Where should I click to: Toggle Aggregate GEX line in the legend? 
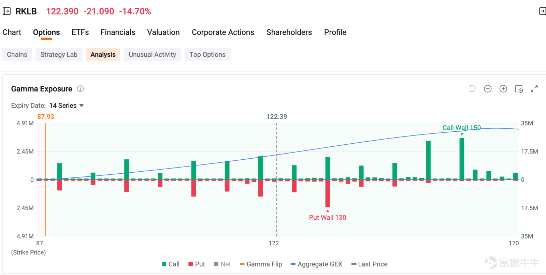(x=316, y=264)
